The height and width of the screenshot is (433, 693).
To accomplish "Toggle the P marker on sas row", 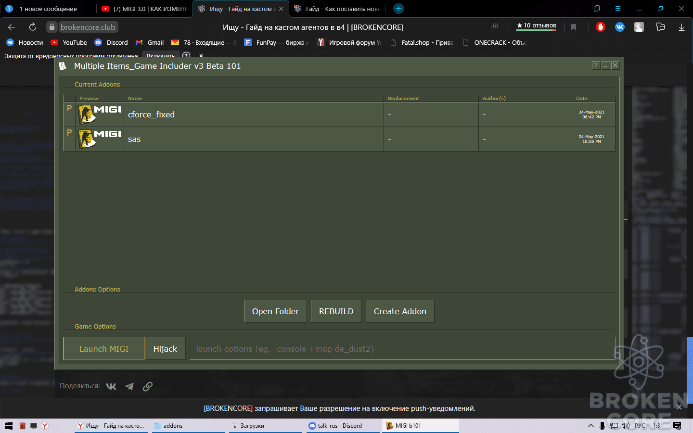I will [x=69, y=133].
